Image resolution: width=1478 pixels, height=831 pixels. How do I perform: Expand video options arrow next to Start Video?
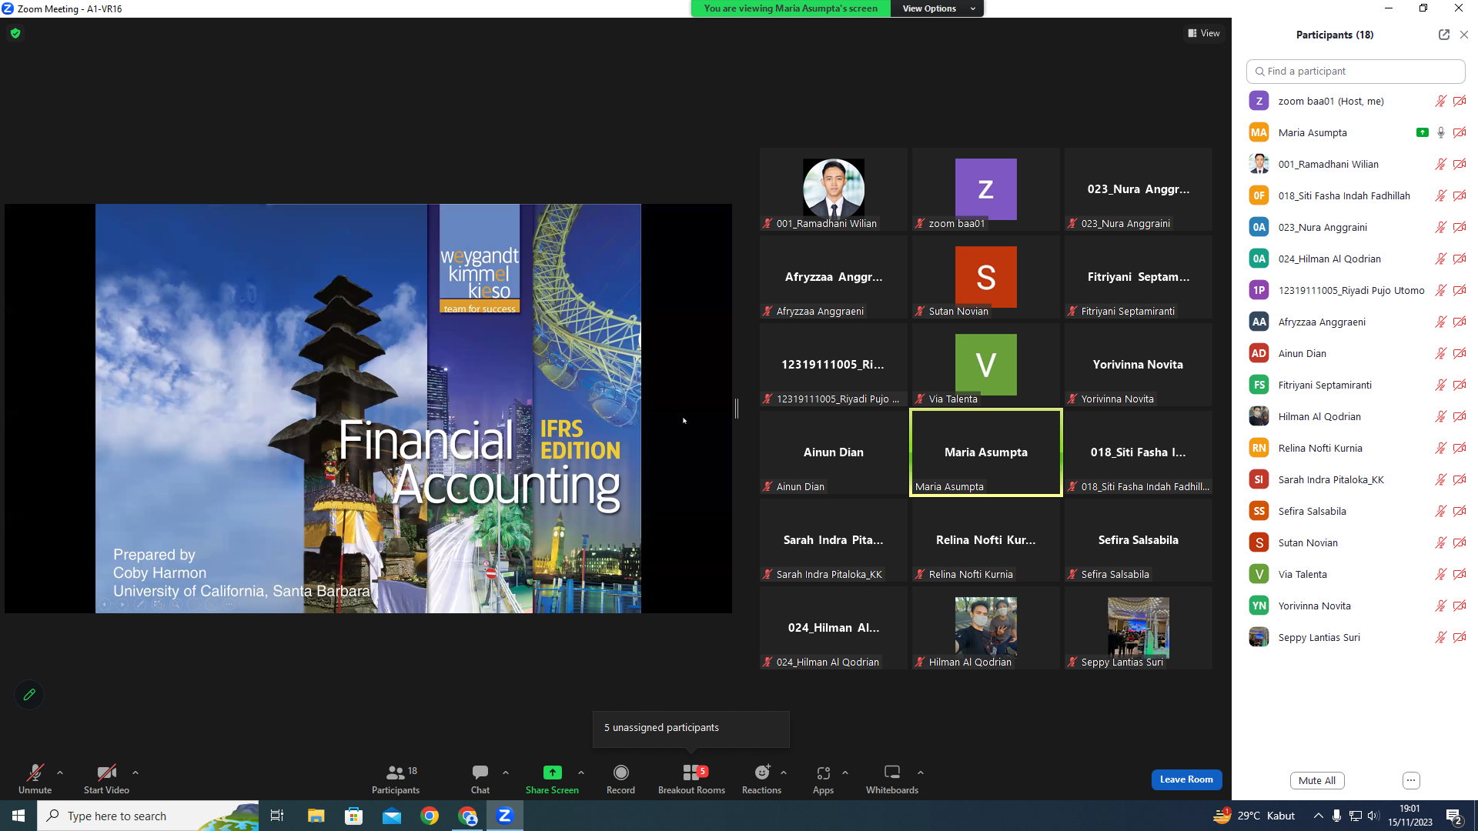click(135, 773)
